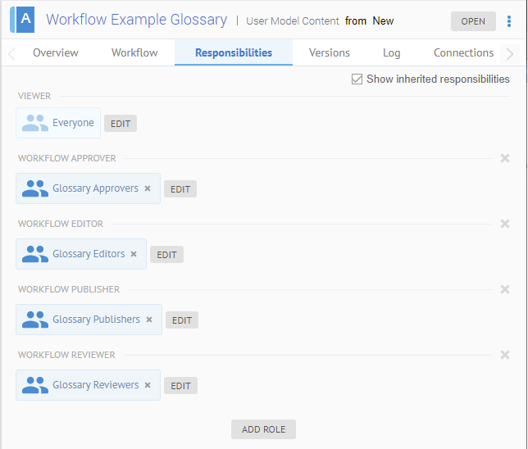This screenshot has width=528, height=449.
Task: Click the Open button in header
Action: pos(473,21)
